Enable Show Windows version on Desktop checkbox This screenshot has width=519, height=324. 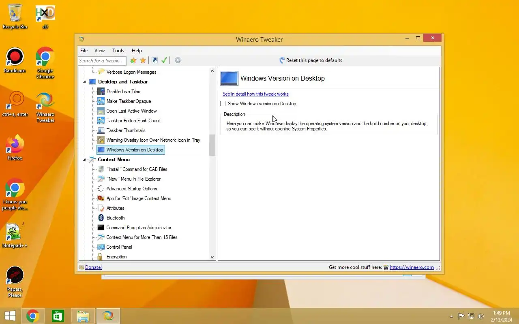(x=223, y=104)
